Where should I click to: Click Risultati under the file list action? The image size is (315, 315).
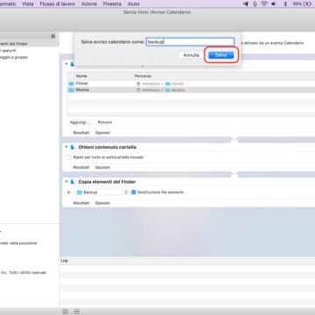pos(81,132)
